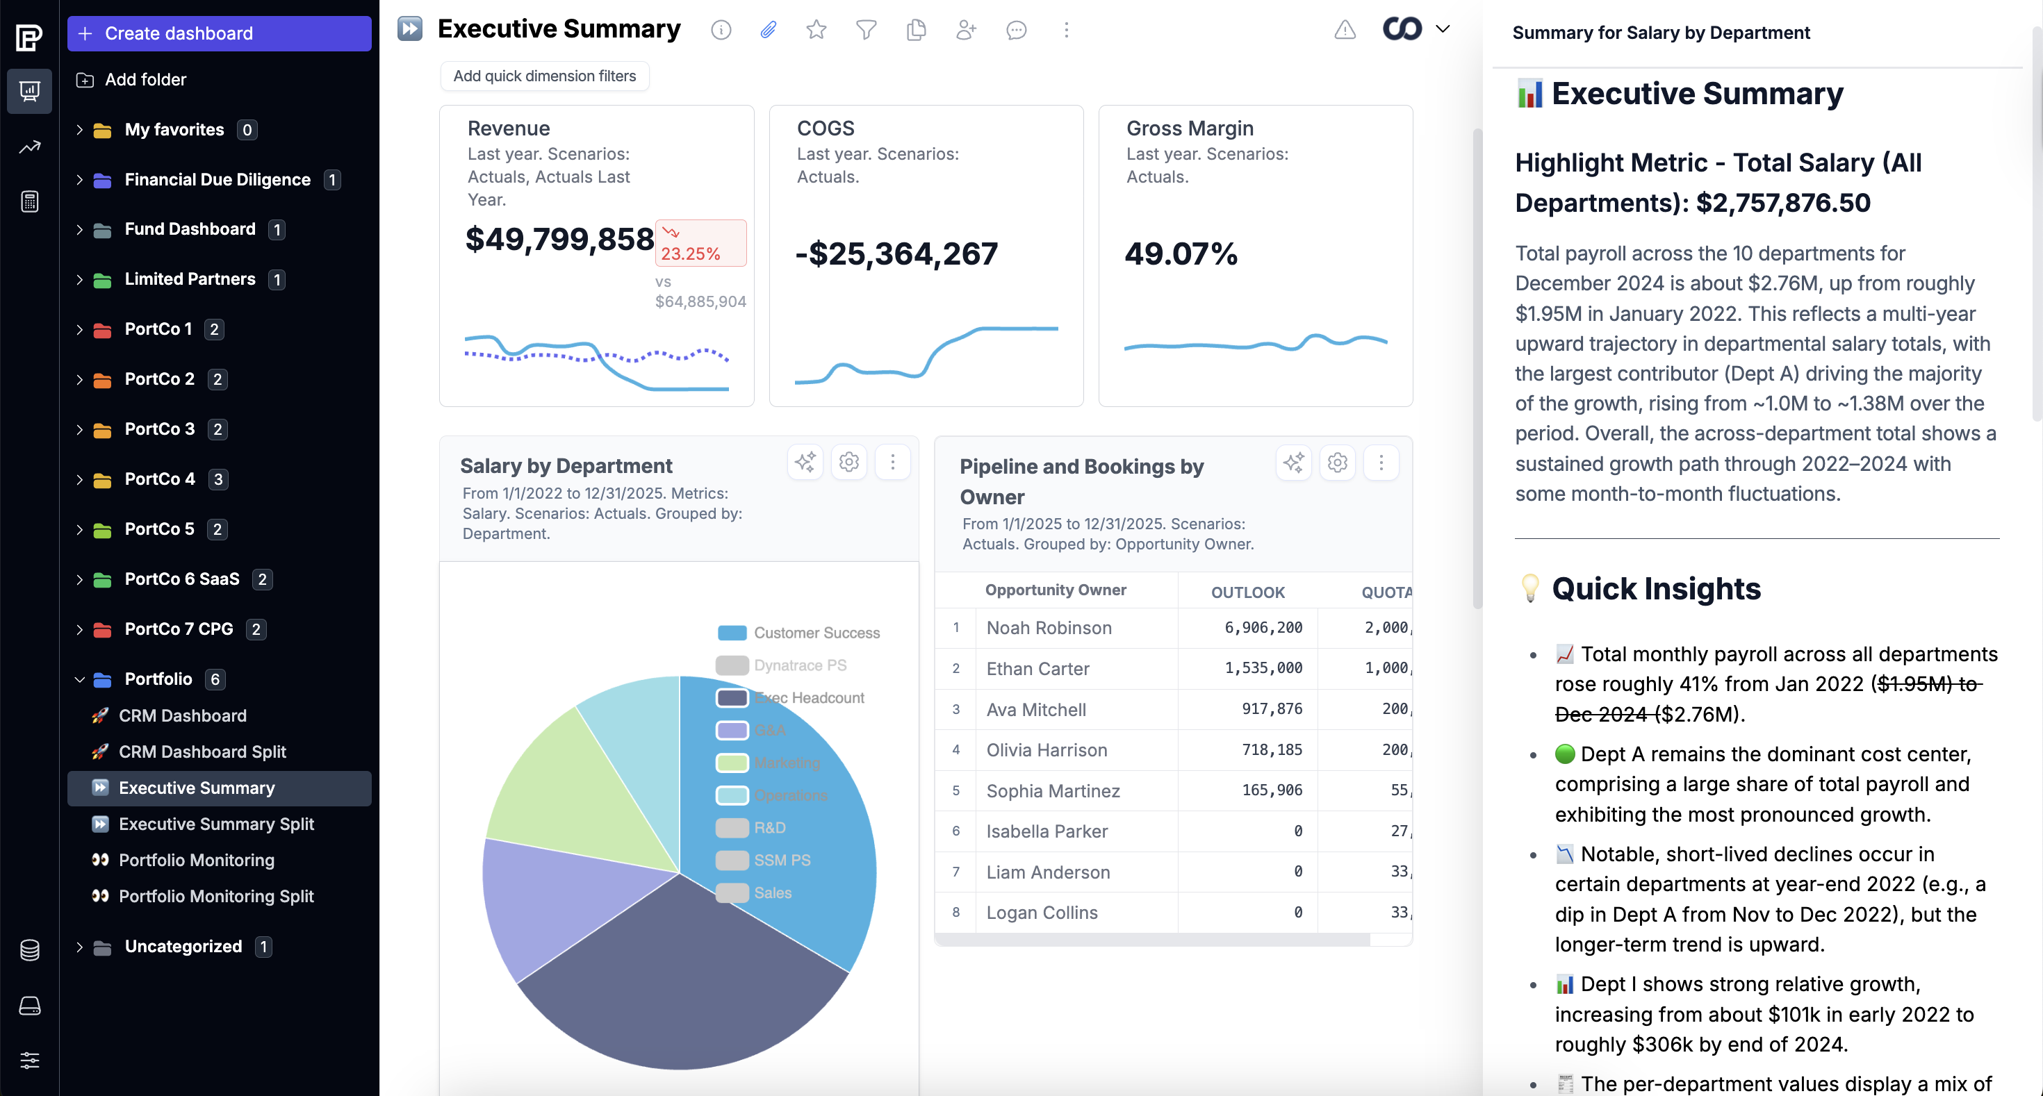The image size is (2043, 1096).
Task: Open the share users icon
Action: [965, 30]
